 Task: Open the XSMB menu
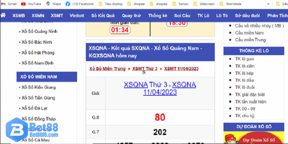tap(19, 16)
